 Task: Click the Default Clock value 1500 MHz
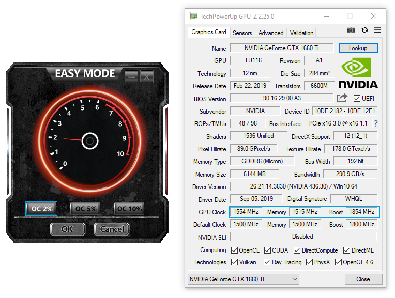(246, 224)
